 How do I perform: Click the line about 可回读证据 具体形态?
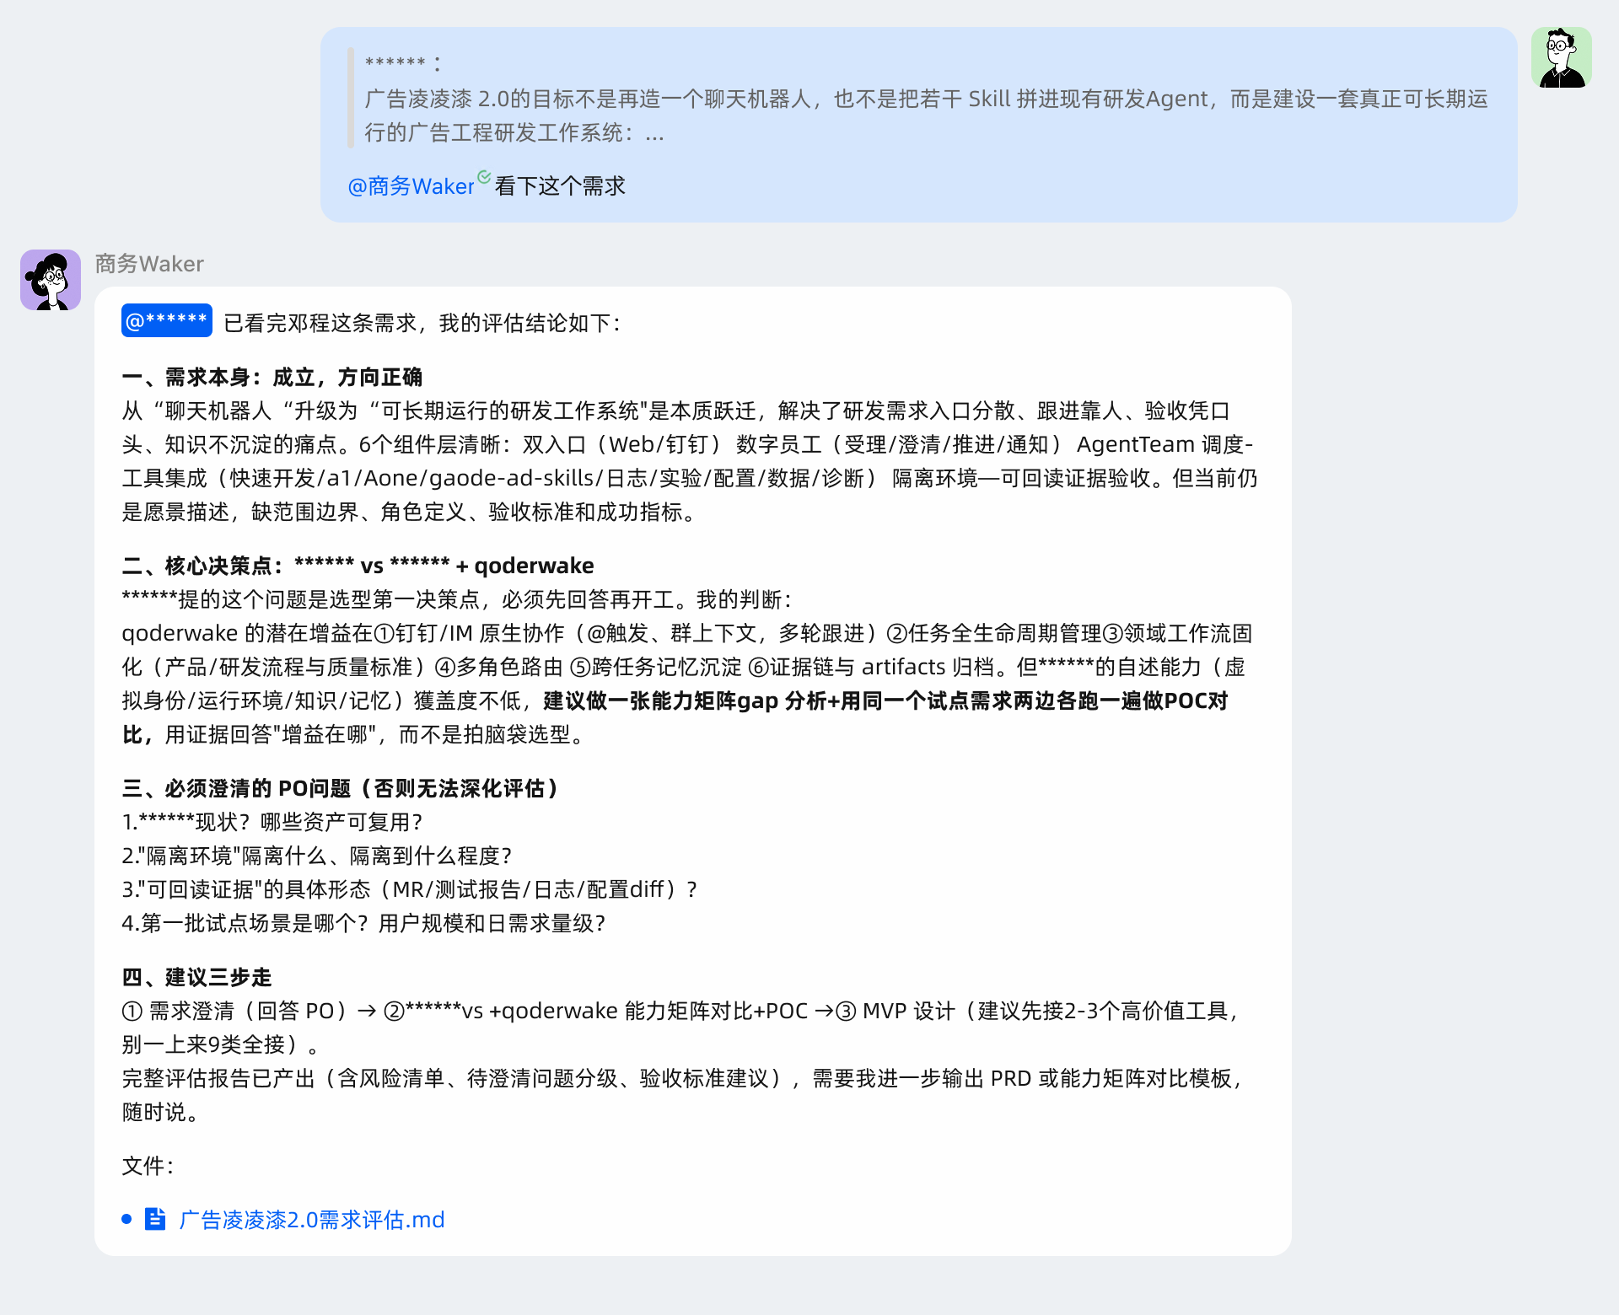(410, 889)
